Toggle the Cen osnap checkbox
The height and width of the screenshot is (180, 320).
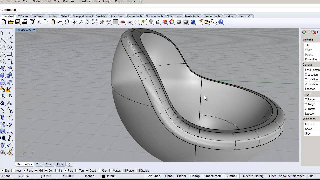pyautogui.click(x=46, y=171)
